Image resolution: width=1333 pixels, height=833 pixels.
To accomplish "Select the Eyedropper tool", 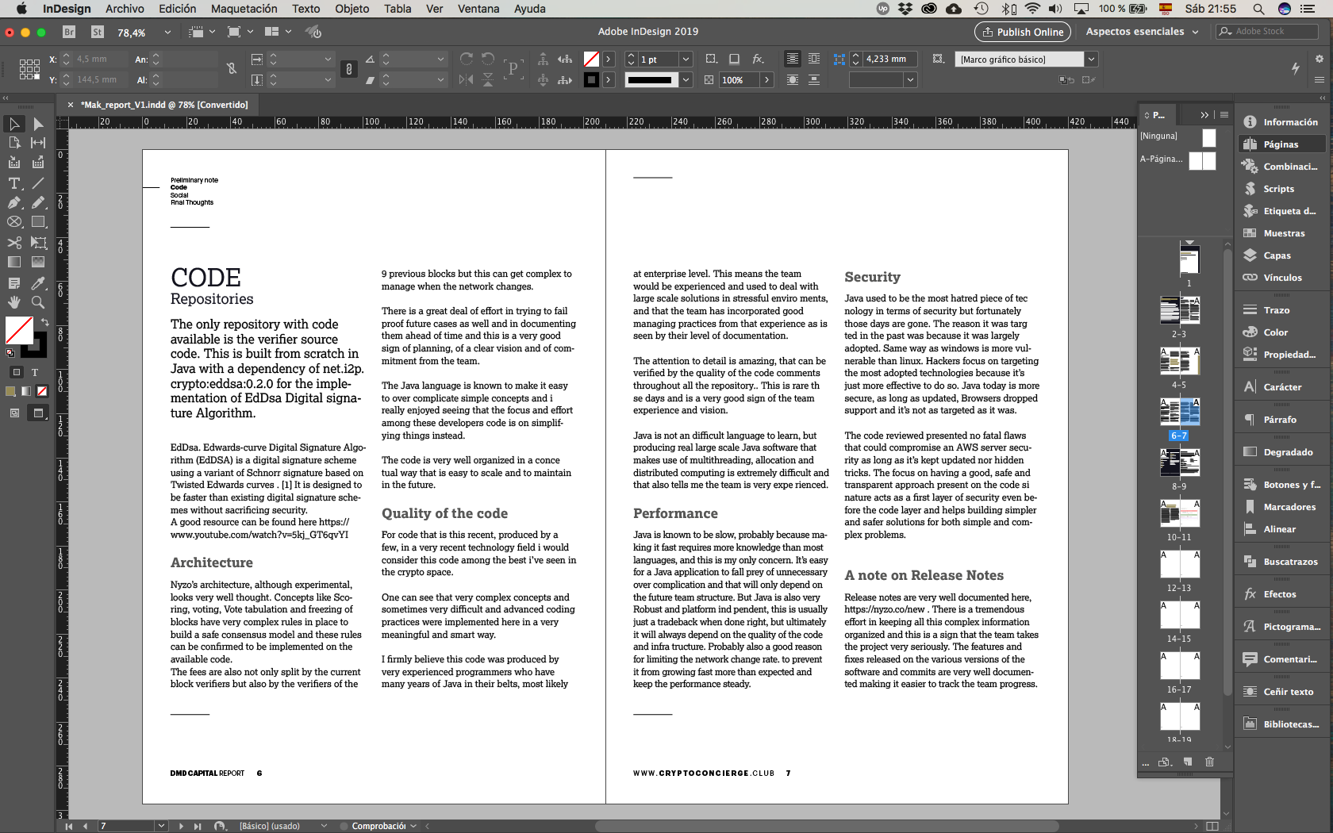I will [38, 283].
